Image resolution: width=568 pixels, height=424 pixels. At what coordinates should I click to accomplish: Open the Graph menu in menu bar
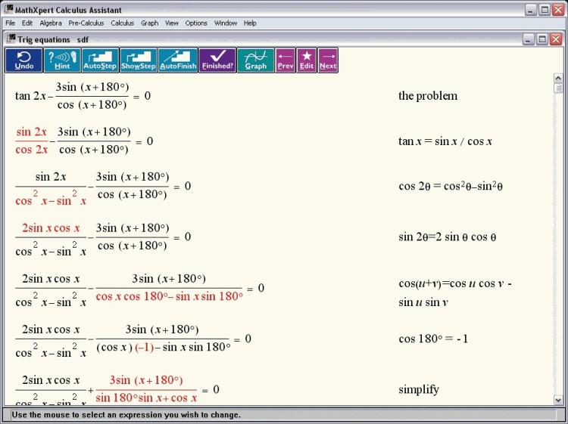click(x=150, y=23)
